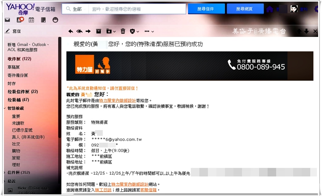The height and width of the screenshot is (196, 322).
Task: Select the 社交 smart view
Action: [x=16, y=144]
